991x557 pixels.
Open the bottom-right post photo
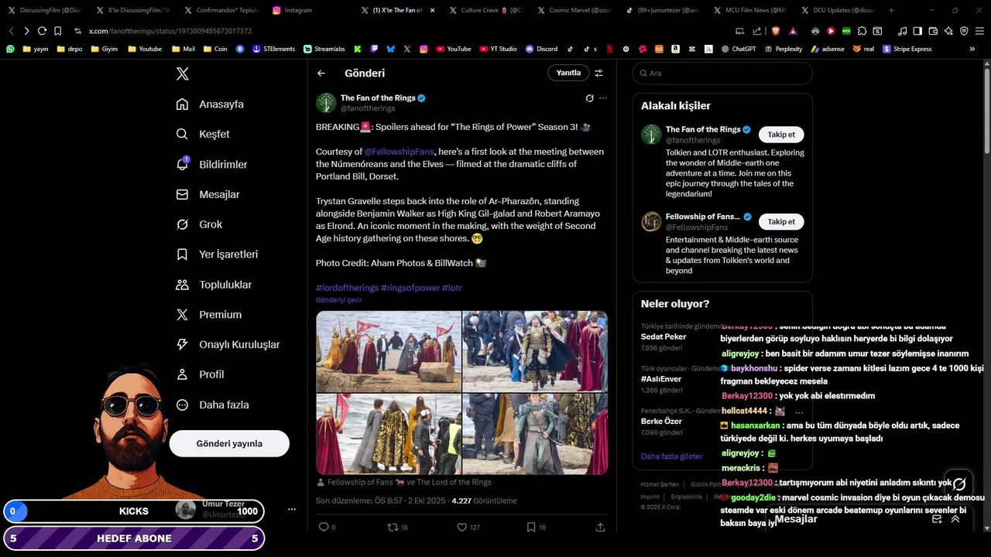pos(535,434)
